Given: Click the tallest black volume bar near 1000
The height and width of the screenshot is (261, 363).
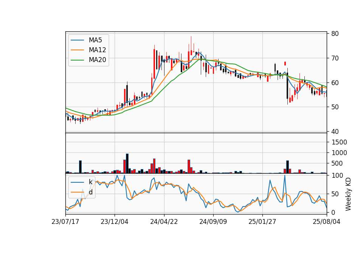Looking at the screenshot, I should 127,163.
